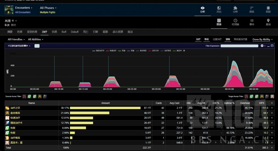The image size is (278, 151).
Task: Click the first red Source Auras Filter icon
Action: [x=24, y=97]
